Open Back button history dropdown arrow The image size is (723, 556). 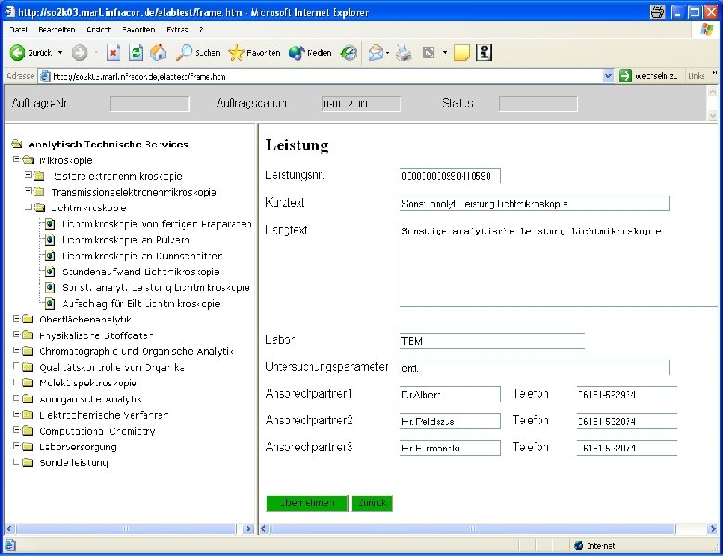pos(60,53)
